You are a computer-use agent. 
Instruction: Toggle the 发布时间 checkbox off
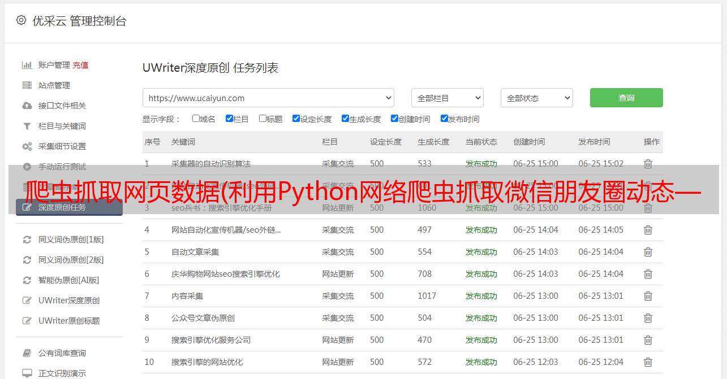click(444, 119)
